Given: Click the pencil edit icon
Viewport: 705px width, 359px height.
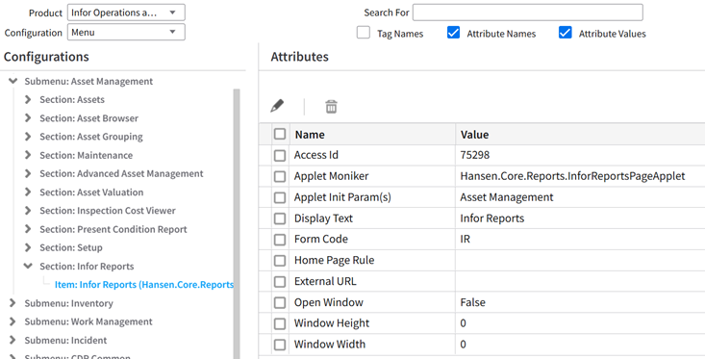Looking at the screenshot, I should (x=277, y=106).
